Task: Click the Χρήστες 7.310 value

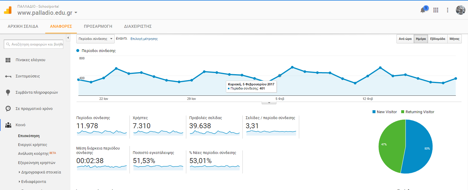Action: (x=142, y=126)
